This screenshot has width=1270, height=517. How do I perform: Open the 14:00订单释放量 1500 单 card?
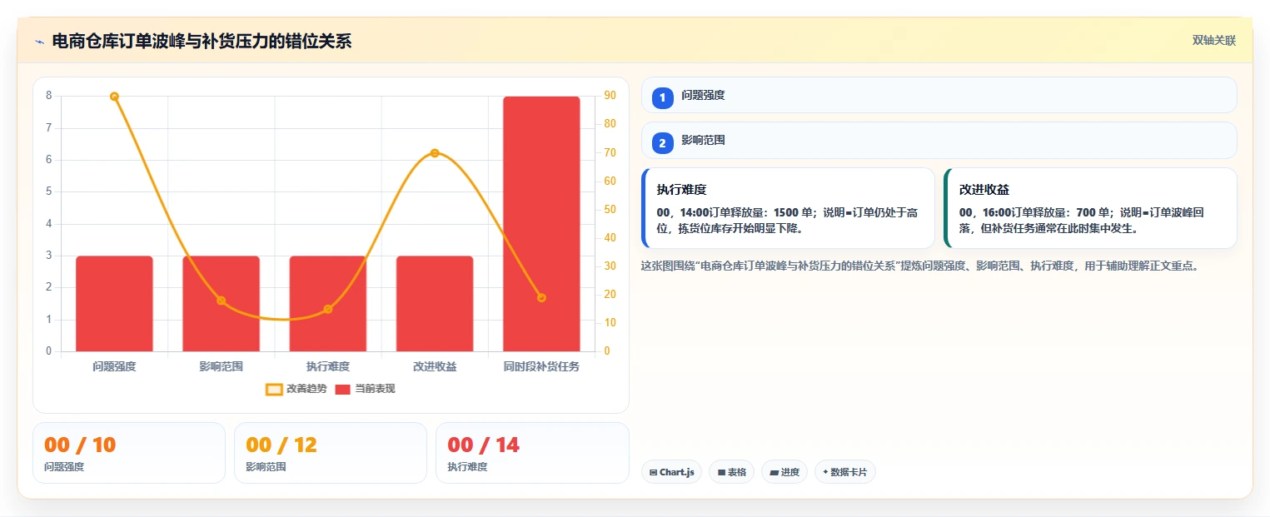click(788, 208)
